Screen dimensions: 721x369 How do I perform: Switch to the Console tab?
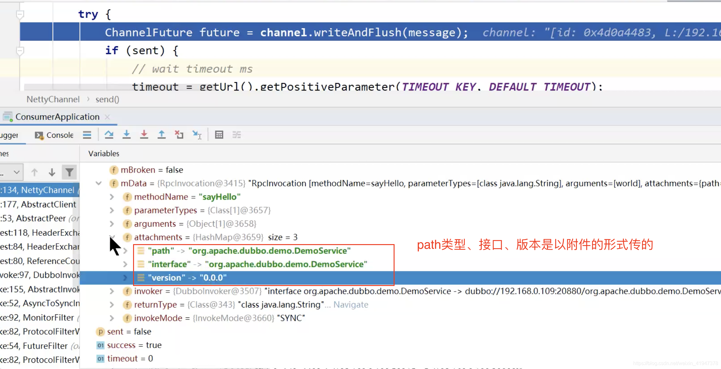[54, 135]
